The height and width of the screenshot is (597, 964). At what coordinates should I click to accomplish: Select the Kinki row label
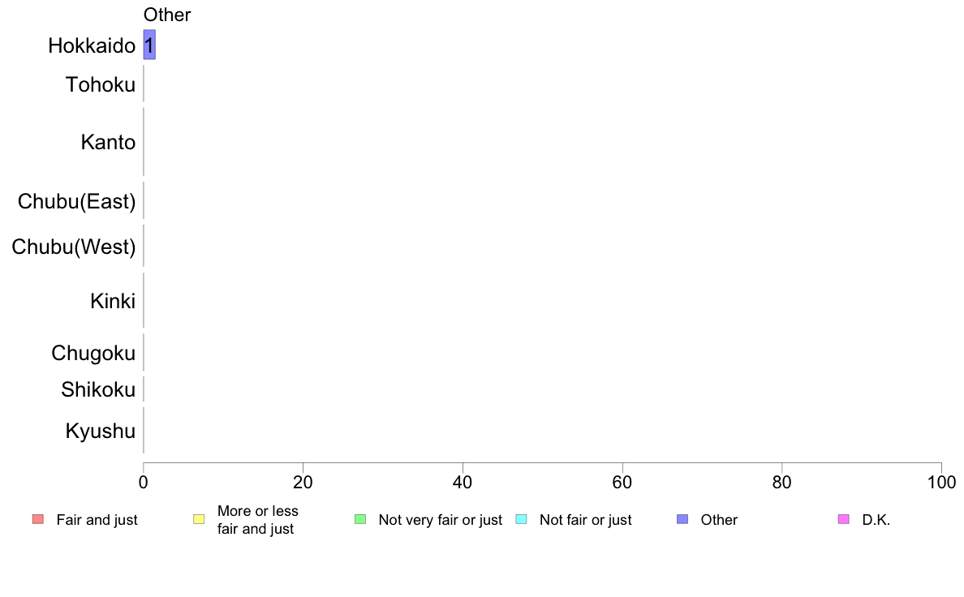tap(113, 301)
